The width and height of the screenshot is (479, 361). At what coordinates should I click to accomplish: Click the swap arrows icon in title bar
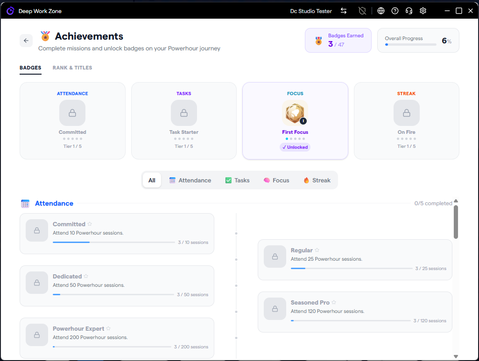tap(344, 11)
